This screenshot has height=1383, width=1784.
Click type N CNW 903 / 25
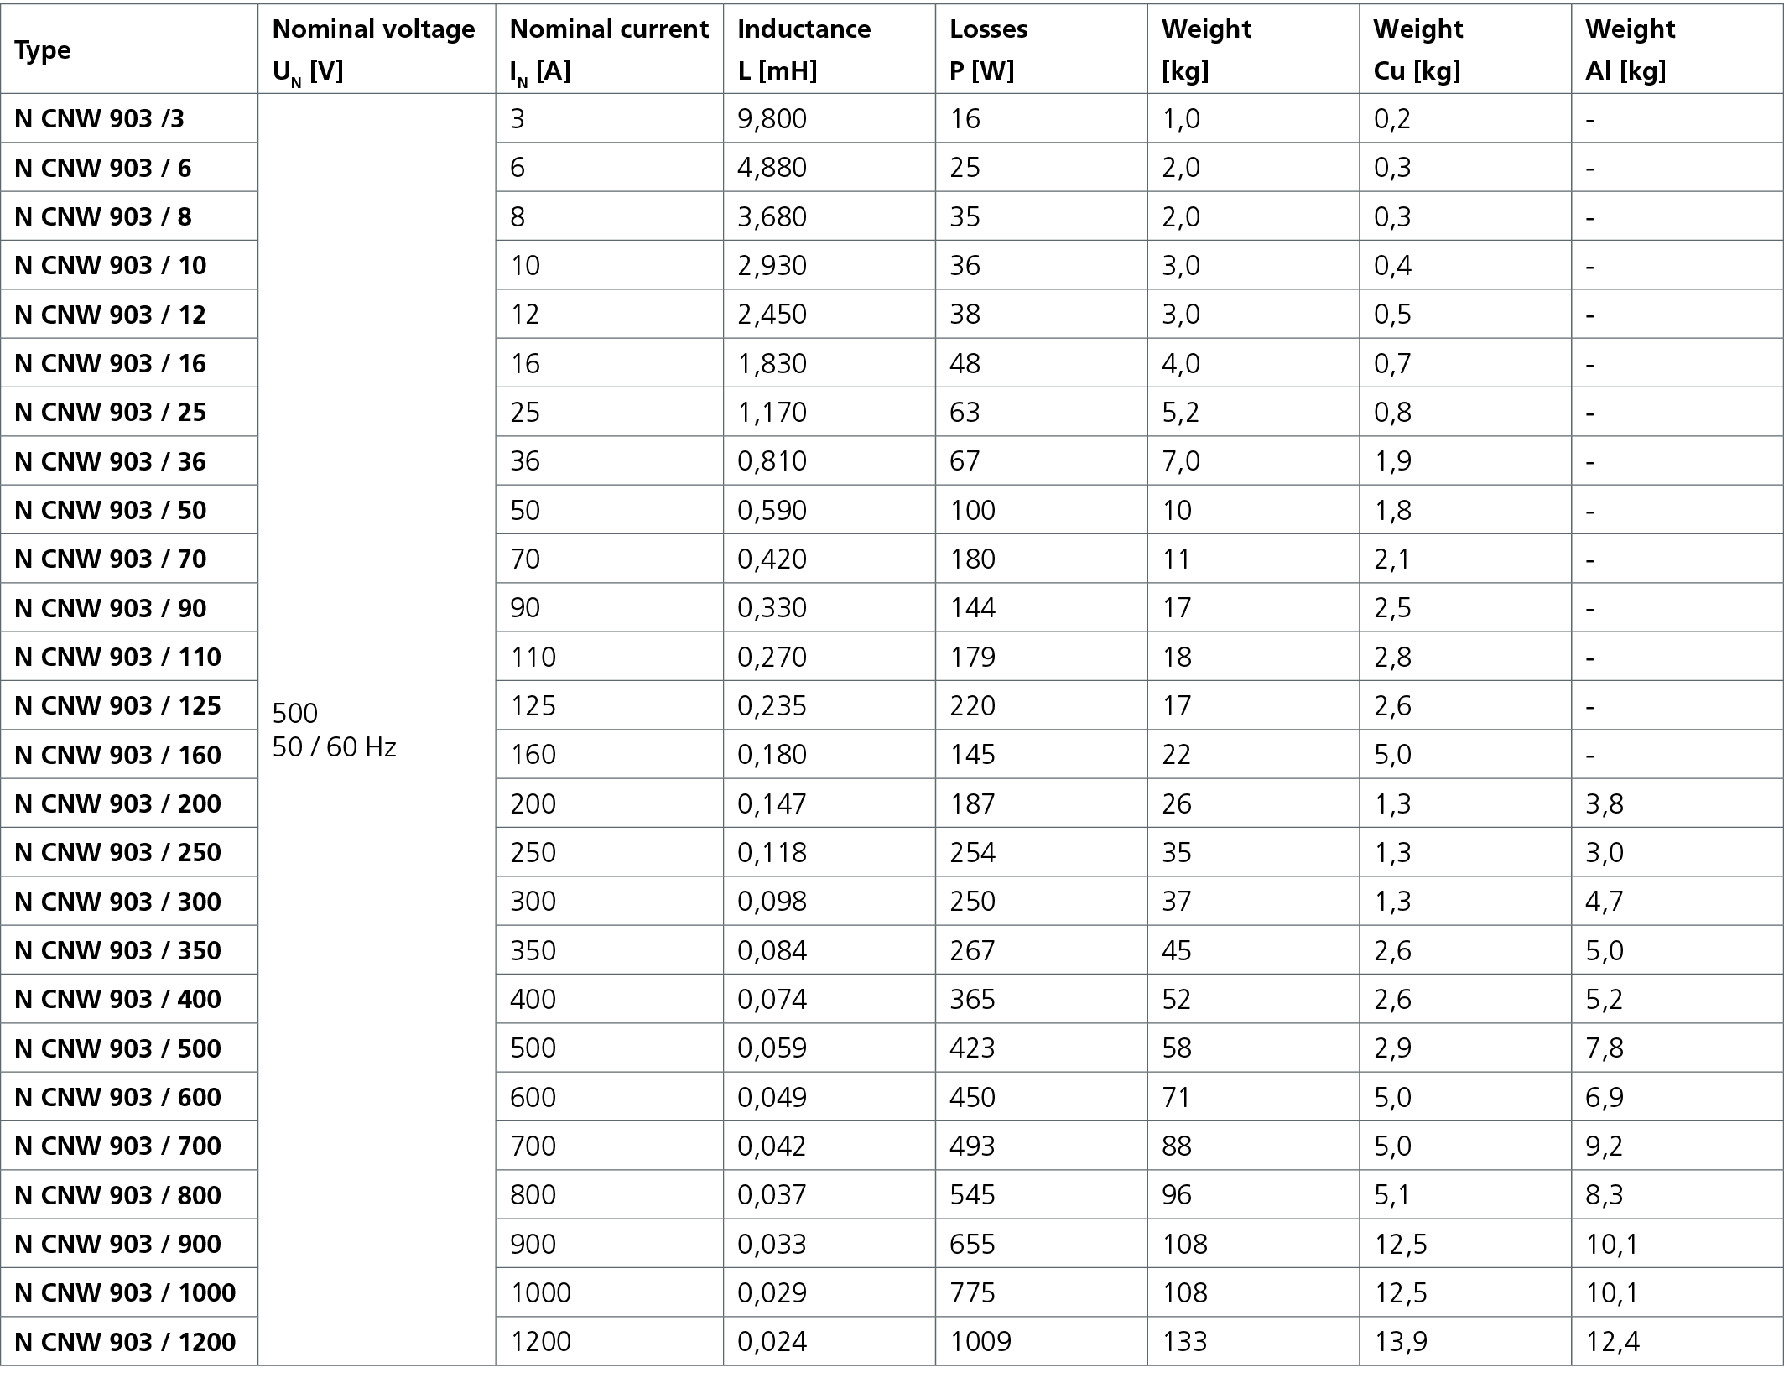pos(110,412)
